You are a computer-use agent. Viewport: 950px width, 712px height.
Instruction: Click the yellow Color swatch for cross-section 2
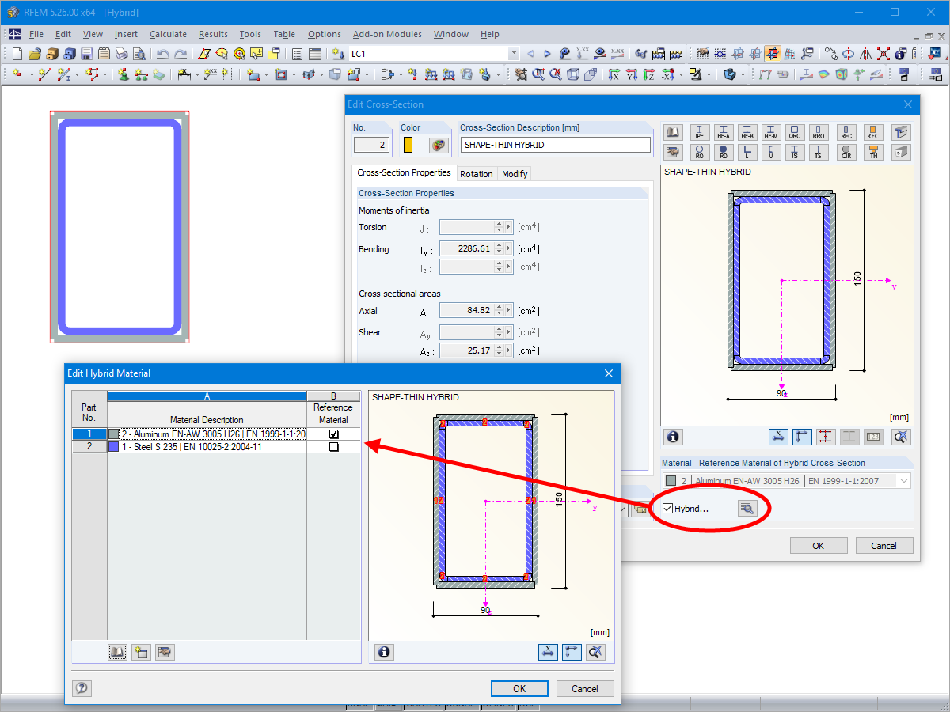[409, 145]
